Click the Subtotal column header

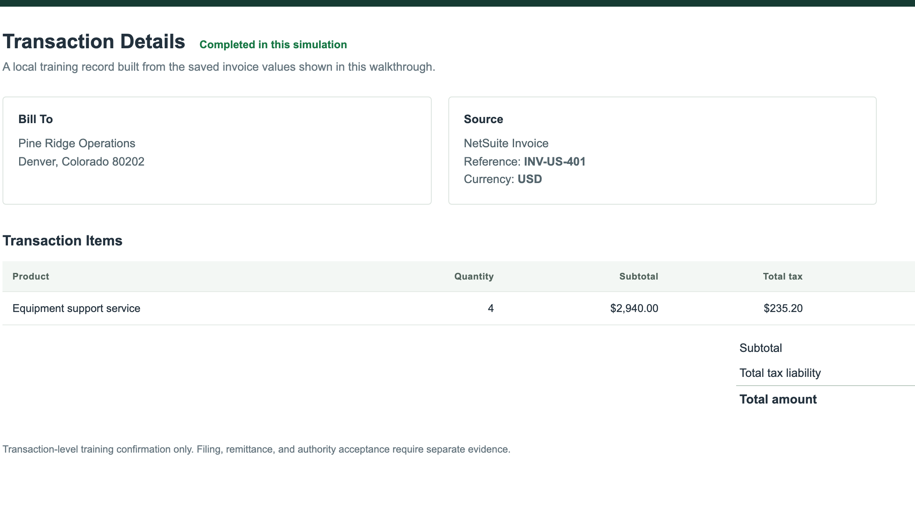coord(638,277)
